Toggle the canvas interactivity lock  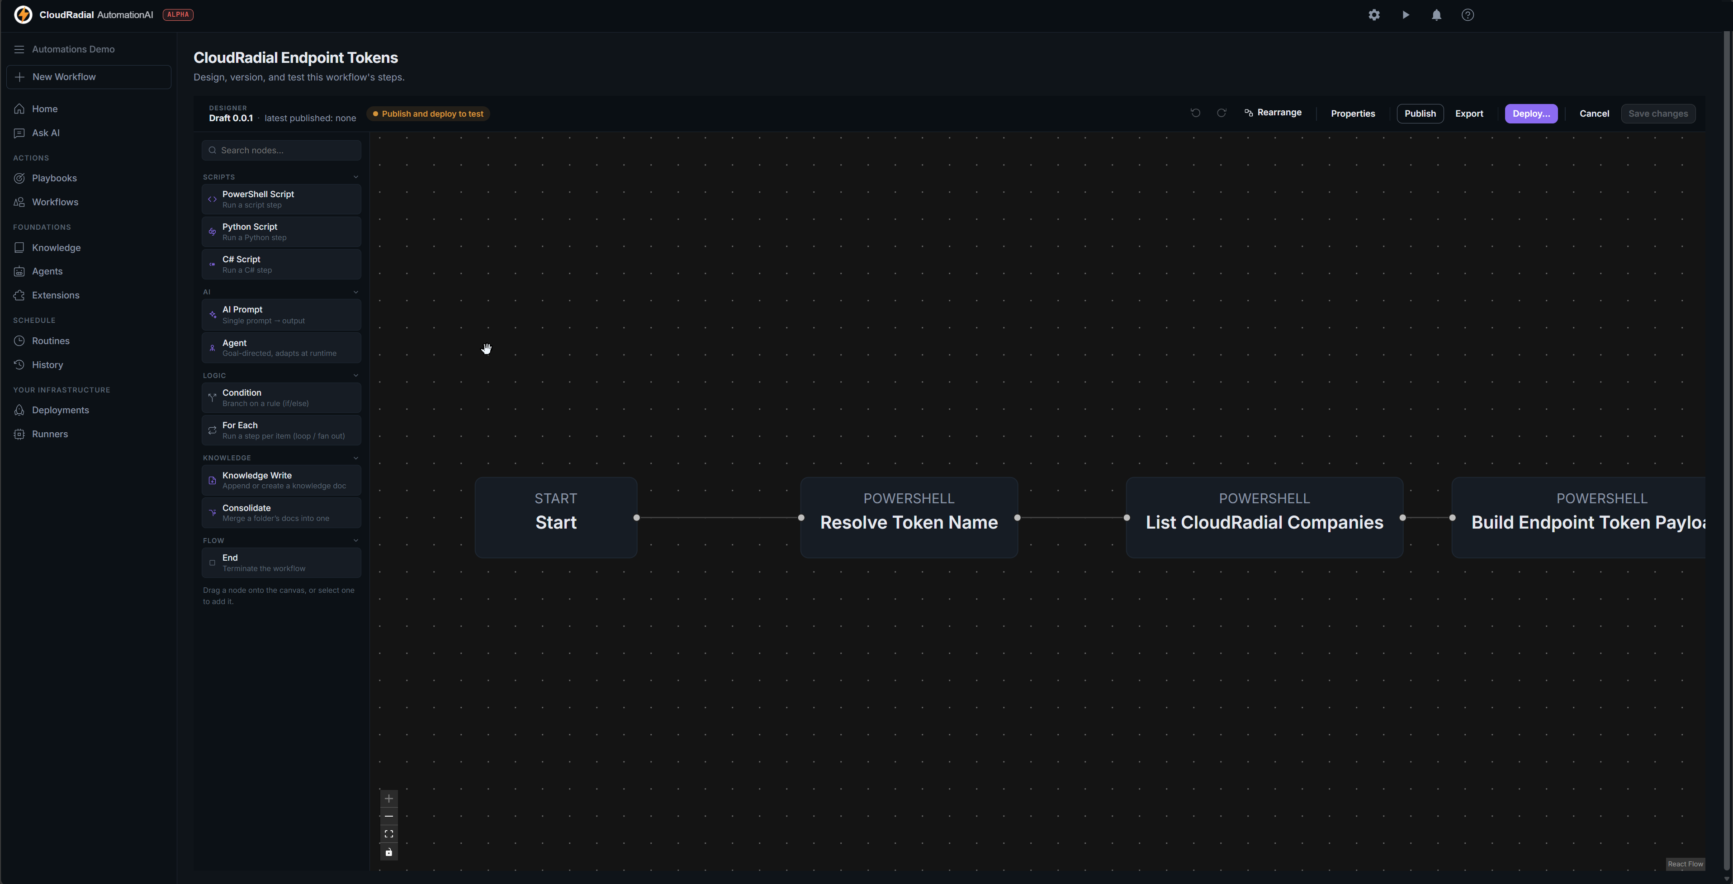pyautogui.click(x=389, y=852)
